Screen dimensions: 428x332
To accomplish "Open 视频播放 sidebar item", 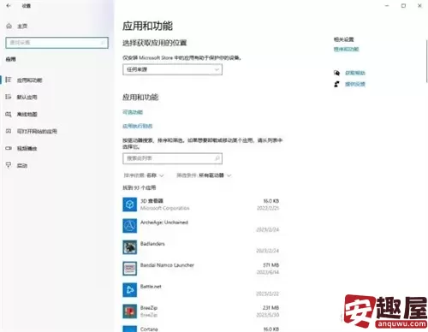I will [27, 148].
